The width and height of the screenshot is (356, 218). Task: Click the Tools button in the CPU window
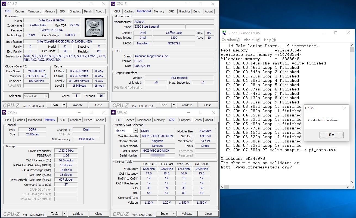pyautogui.click(x=54, y=105)
